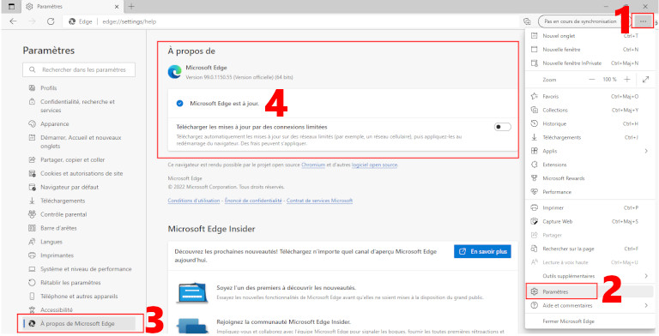Choose Nouvelle fenêtre in the menu

(589, 50)
